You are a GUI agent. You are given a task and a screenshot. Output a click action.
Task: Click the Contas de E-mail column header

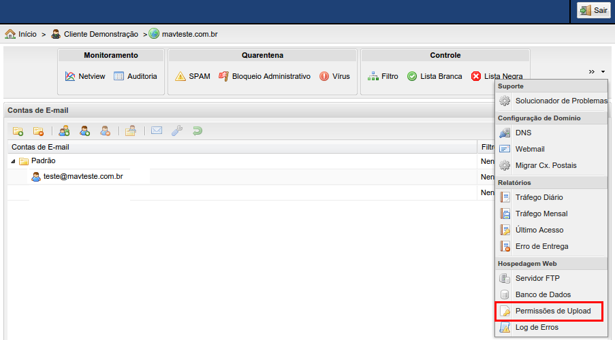coord(40,147)
